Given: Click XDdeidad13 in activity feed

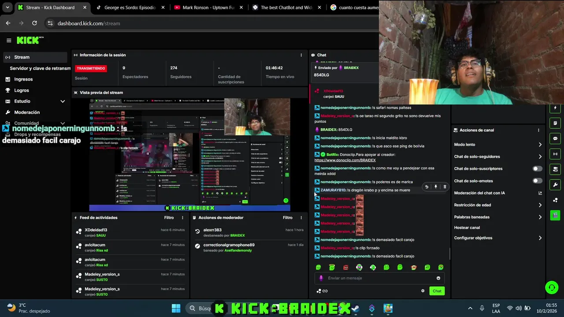Looking at the screenshot, I should tap(96, 230).
